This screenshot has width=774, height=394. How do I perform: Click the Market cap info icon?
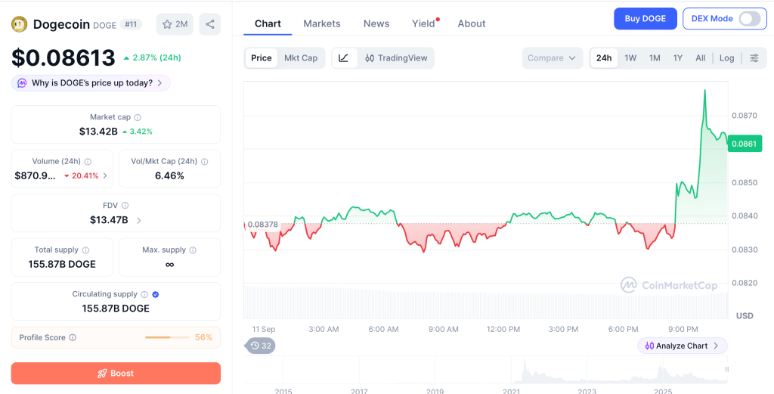tap(138, 117)
